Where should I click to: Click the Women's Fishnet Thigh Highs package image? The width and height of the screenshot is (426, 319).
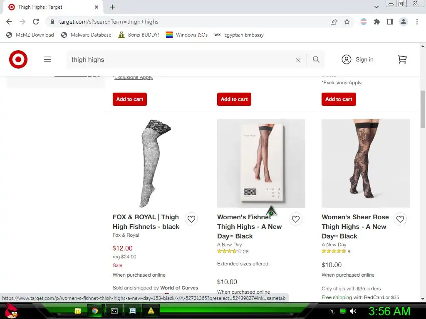261,163
